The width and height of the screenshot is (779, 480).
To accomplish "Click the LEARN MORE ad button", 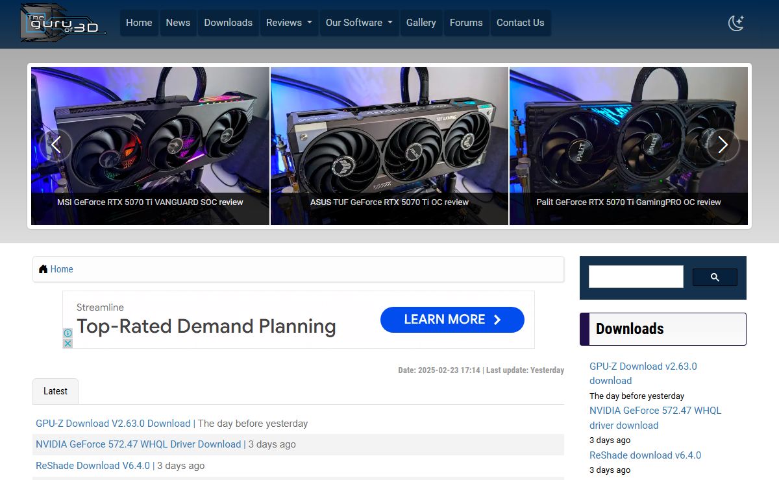I will pyautogui.click(x=452, y=320).
